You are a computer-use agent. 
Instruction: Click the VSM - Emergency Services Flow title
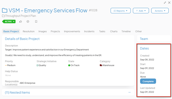tap(48, 11)
